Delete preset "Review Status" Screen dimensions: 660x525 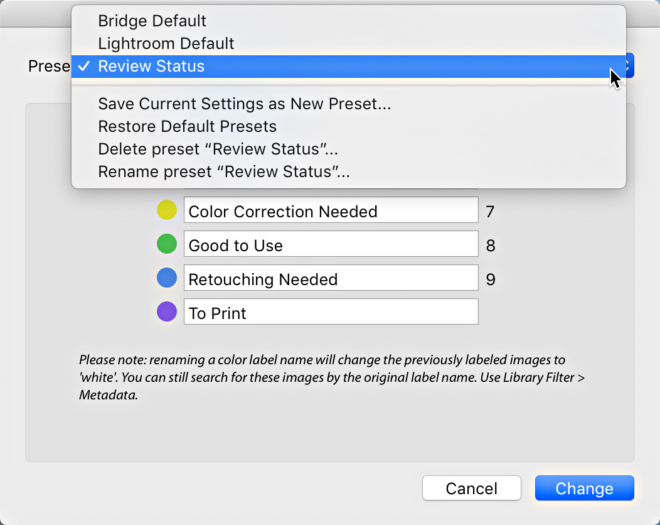tap(217, 149)
